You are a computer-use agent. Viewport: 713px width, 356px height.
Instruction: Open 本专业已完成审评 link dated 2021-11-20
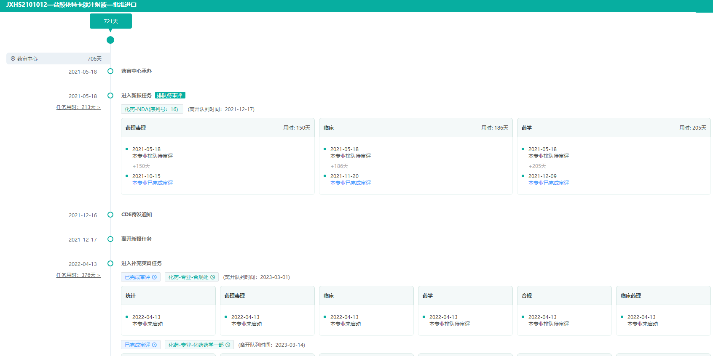(351, 183)
